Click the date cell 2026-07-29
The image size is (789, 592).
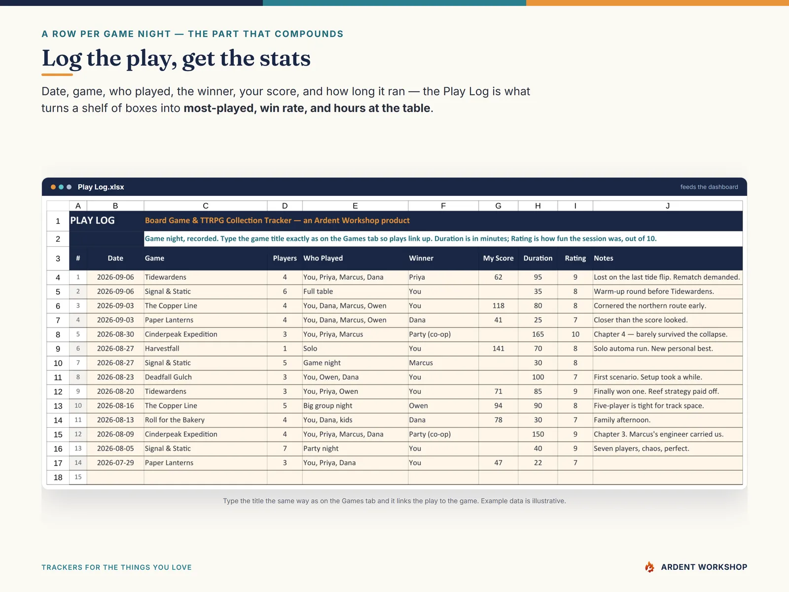tap(115, 463)
